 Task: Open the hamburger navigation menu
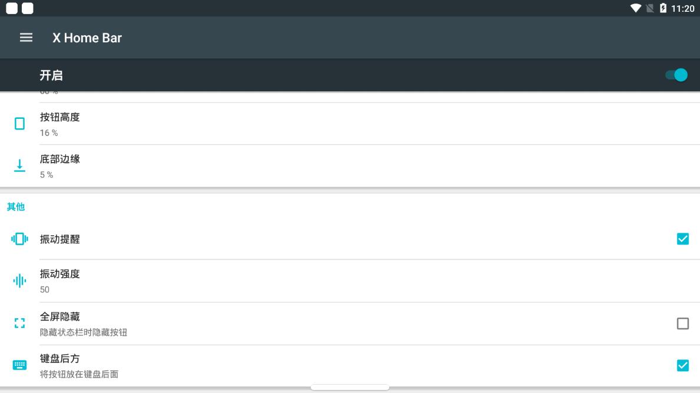coord(26,38)
